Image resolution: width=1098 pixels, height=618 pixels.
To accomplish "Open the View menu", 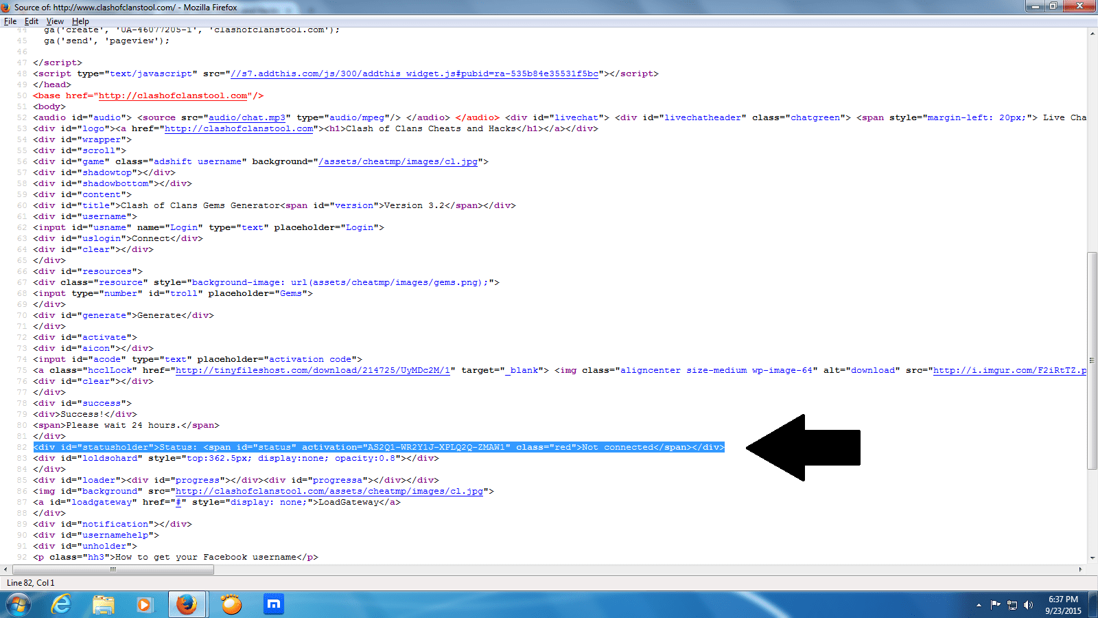I will [55, 21].
